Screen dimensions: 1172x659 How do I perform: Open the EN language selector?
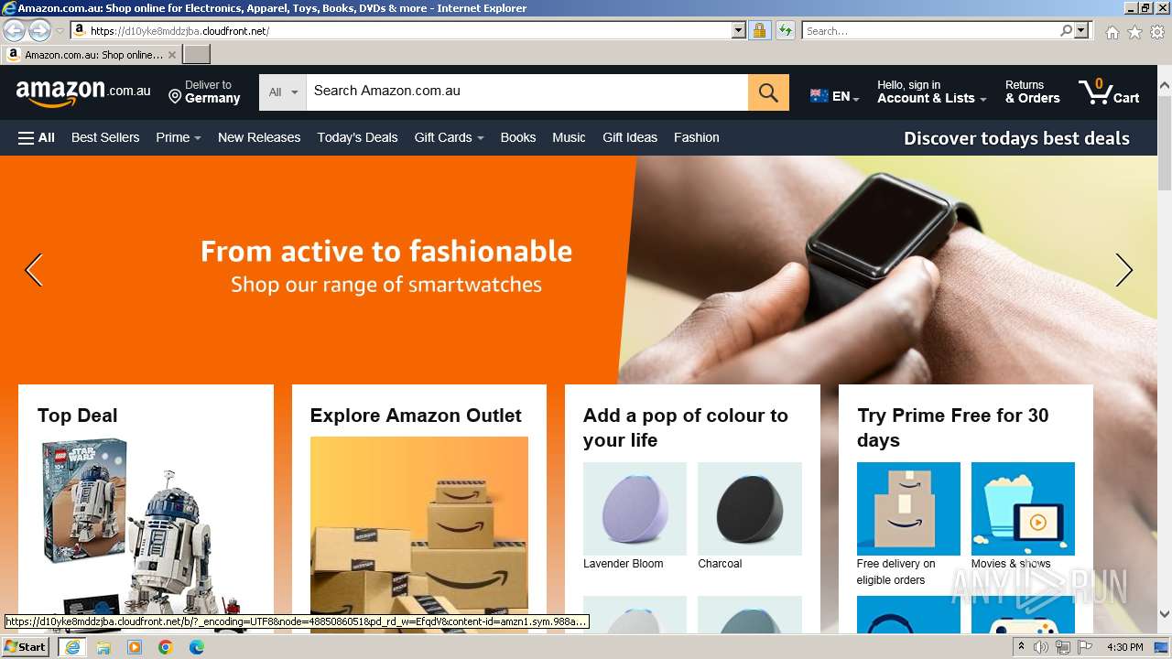[835, 96]
